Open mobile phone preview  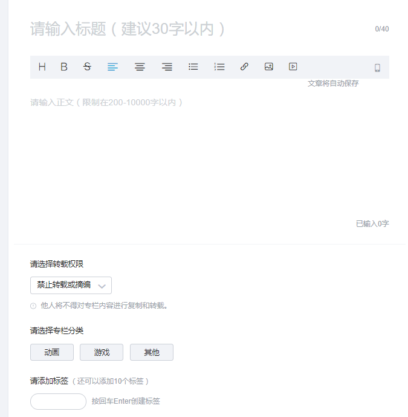377,68
